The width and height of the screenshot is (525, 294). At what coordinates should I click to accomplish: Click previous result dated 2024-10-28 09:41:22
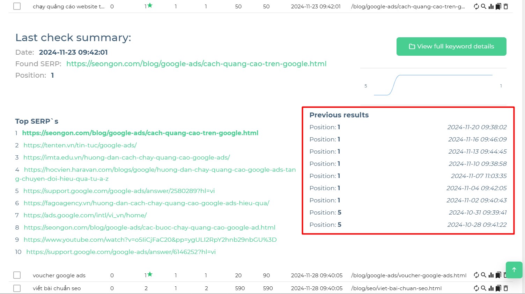click(408, 225)
